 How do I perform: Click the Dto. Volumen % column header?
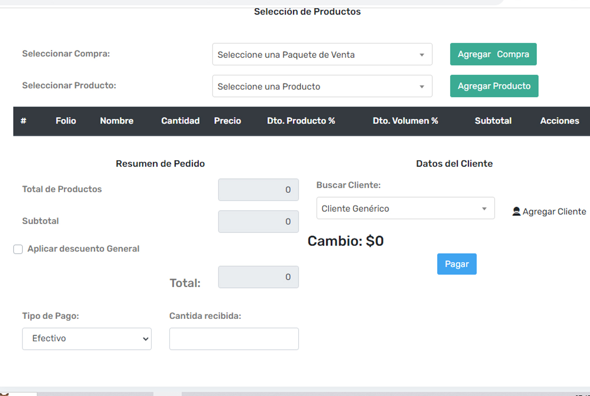(x=405, y=121)
